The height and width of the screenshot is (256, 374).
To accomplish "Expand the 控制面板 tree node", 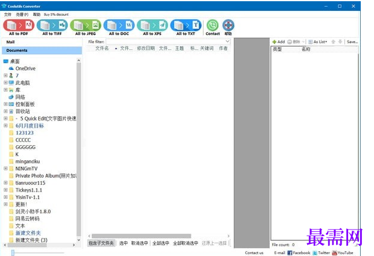I will (x=6, y=104).
